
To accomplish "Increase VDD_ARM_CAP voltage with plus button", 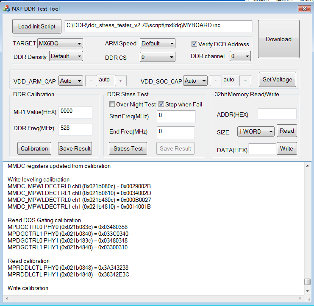I will point(120,81).
